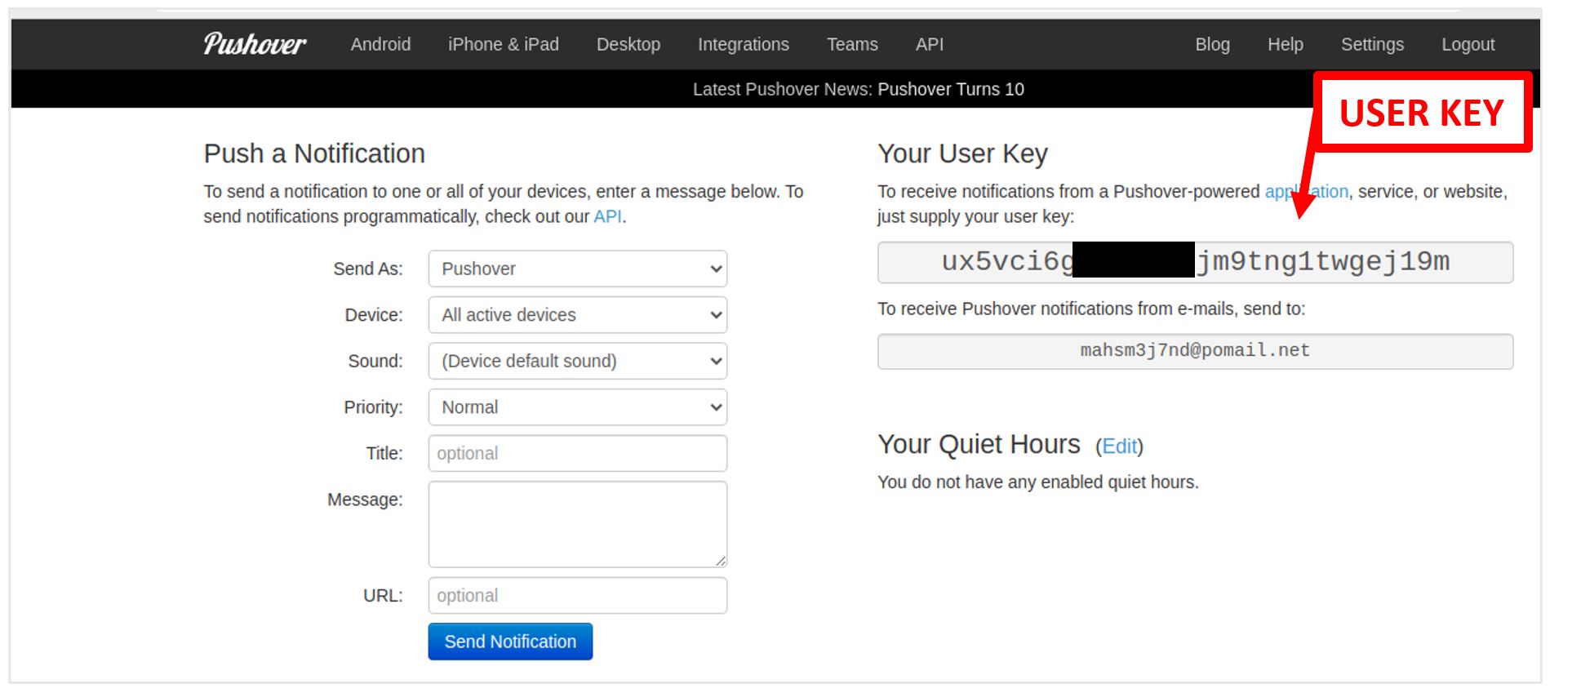1581x693 pixels.
Task: Click the 'You do not have any enabled quiet hours' text
Action: [x=1037, y=482]
